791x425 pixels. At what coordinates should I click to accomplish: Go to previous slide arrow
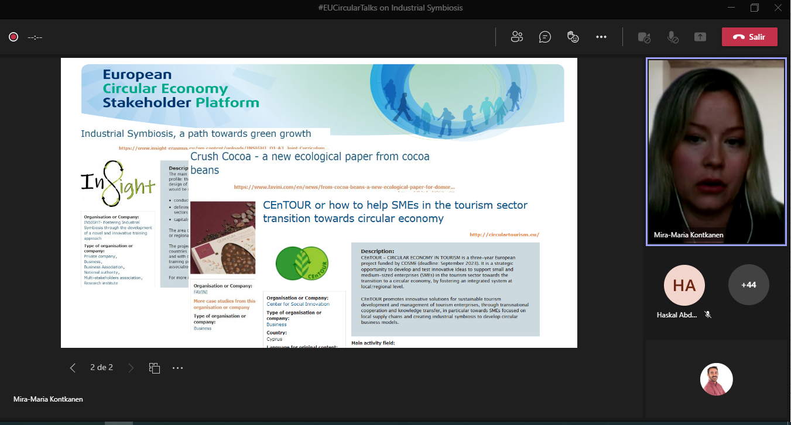click(73, 368)
